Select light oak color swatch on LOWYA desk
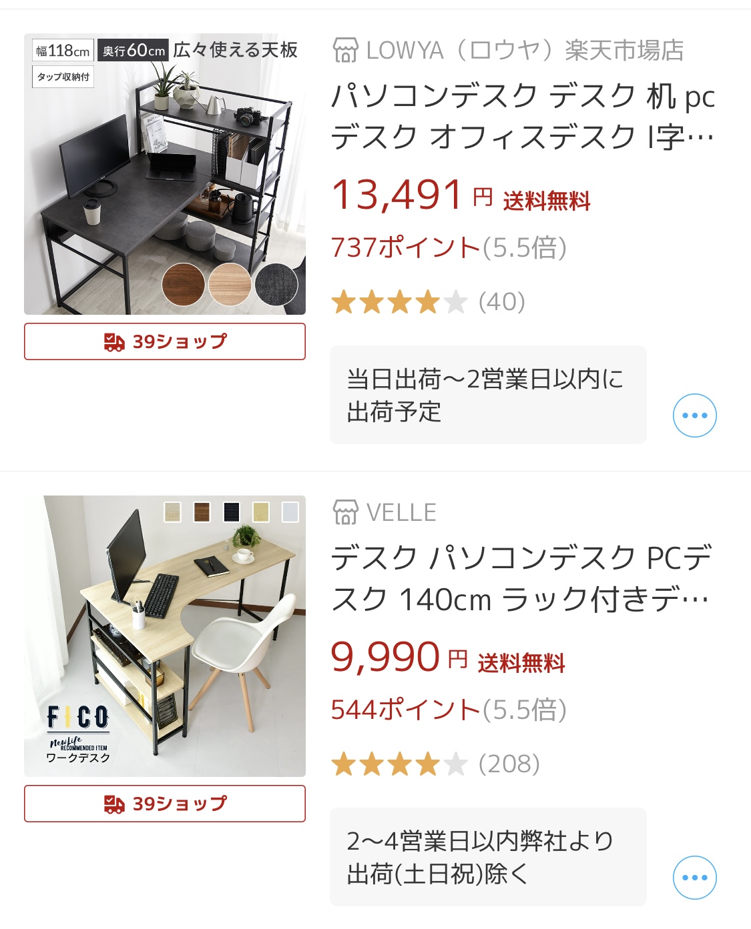 (x=230, y=284)
